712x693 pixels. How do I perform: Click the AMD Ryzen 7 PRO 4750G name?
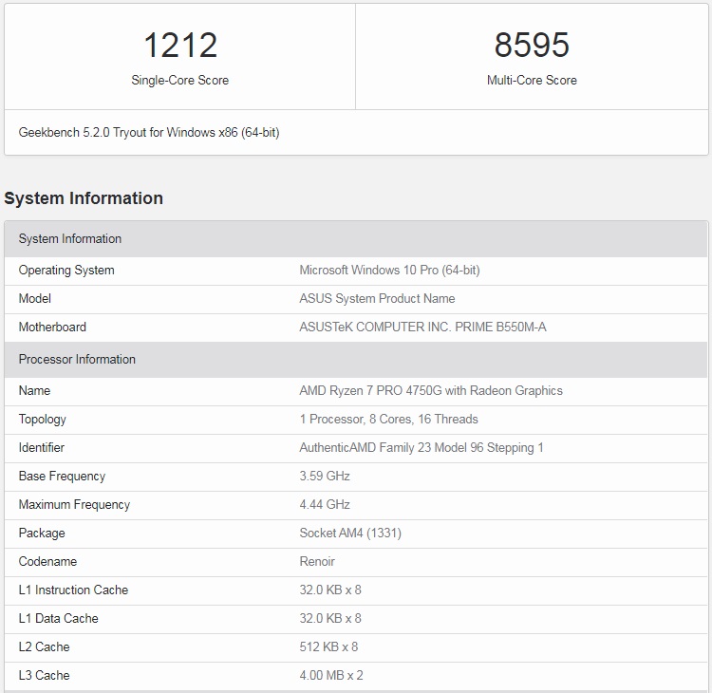point(431,390)
